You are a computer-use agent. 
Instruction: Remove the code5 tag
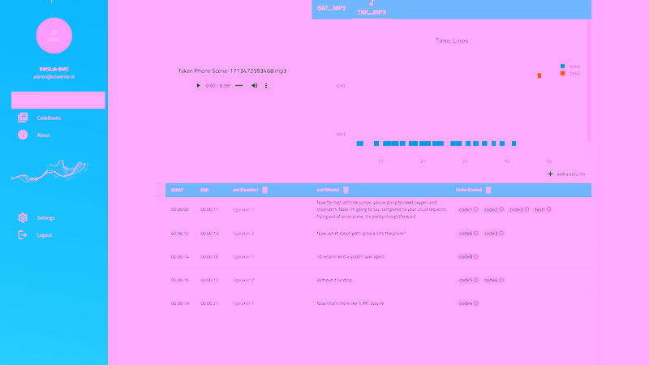tap(476, 280)
